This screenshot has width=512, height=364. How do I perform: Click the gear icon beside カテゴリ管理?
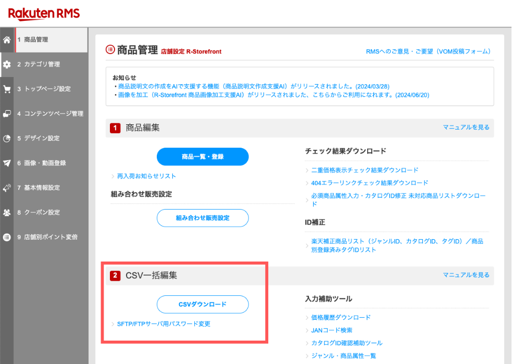pyautogui.click(x=7, y=64)
